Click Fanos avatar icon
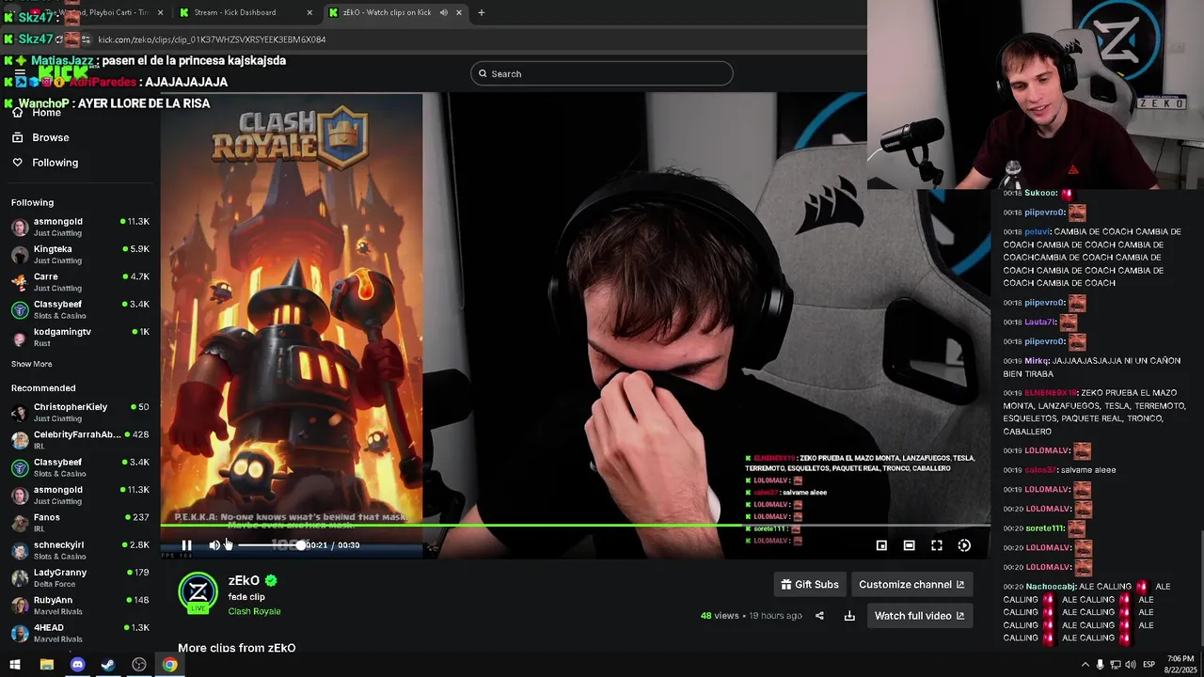Viewport: 1204px width, 677px height. point(19,523)
